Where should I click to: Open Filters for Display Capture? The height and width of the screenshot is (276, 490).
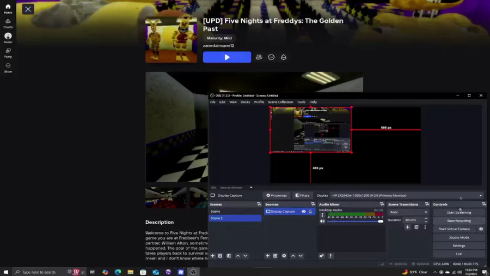302,196
